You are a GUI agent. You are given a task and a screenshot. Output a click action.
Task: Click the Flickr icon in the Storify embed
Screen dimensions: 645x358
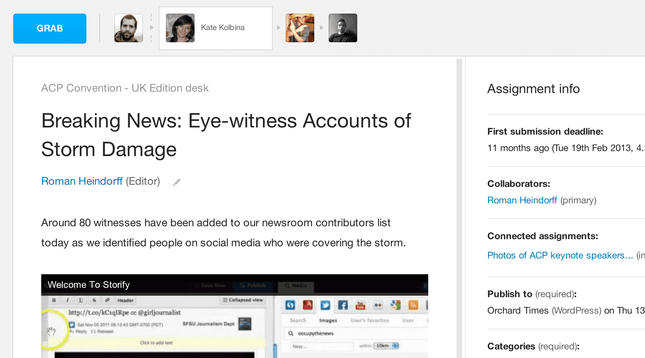pos(378,305)
